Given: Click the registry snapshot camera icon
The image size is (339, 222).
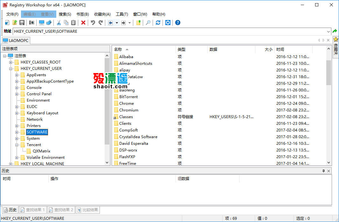Looking at the screenshot, I should [32, 23].
